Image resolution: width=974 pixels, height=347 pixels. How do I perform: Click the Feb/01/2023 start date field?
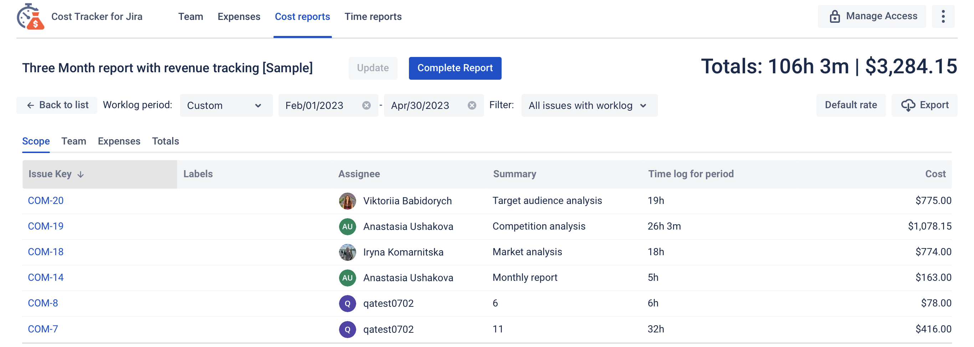pos(328,105)
